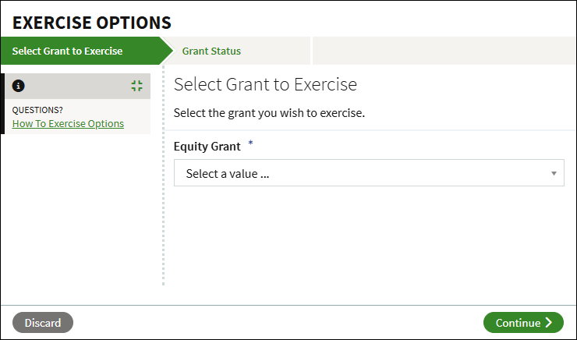Click the black bar on sidebar's left edge

(x=2, y=104)
